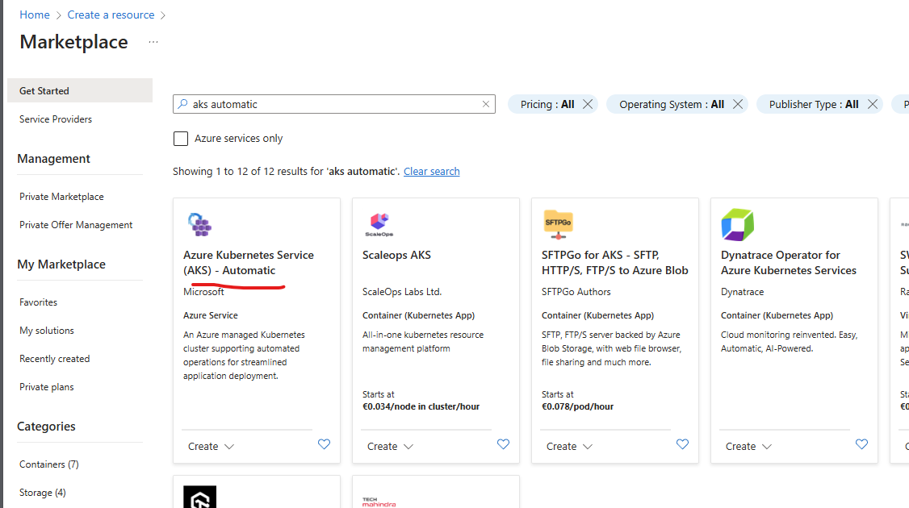Go to Home breadcrumb
909x508 pixels.
click(35, 15)
